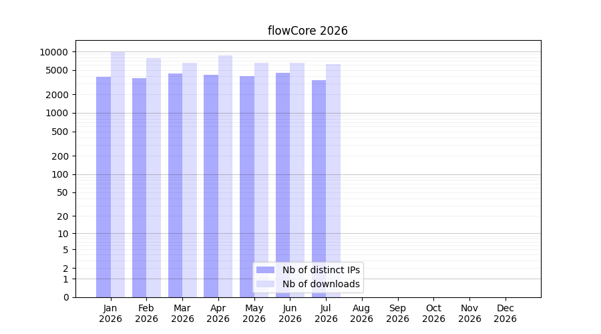The width and height of the screenshot is (601, 334).
Task: Click the distinct IPs legend color swatch
Action: (265, 270)
